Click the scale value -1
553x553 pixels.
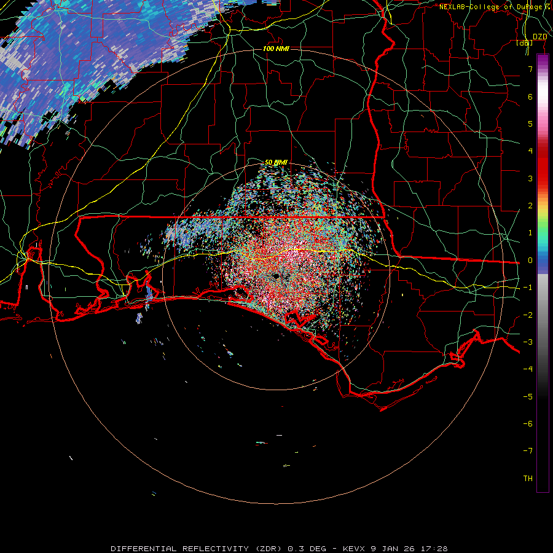528,288
